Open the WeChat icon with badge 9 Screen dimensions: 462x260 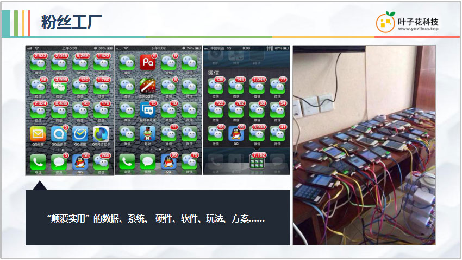point(168,62)
